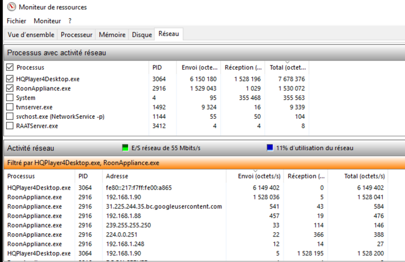The image size is (405, 262).
Task: Switch to the Disque tab
Action: [142, 34]
